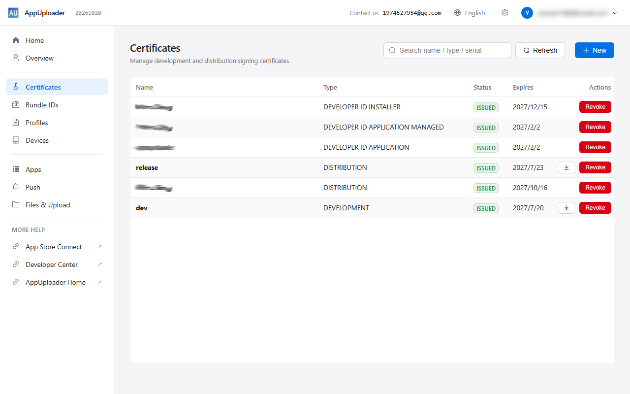
Task: Click ISSUED badge in dev row
Action: (x=486, y=208)
